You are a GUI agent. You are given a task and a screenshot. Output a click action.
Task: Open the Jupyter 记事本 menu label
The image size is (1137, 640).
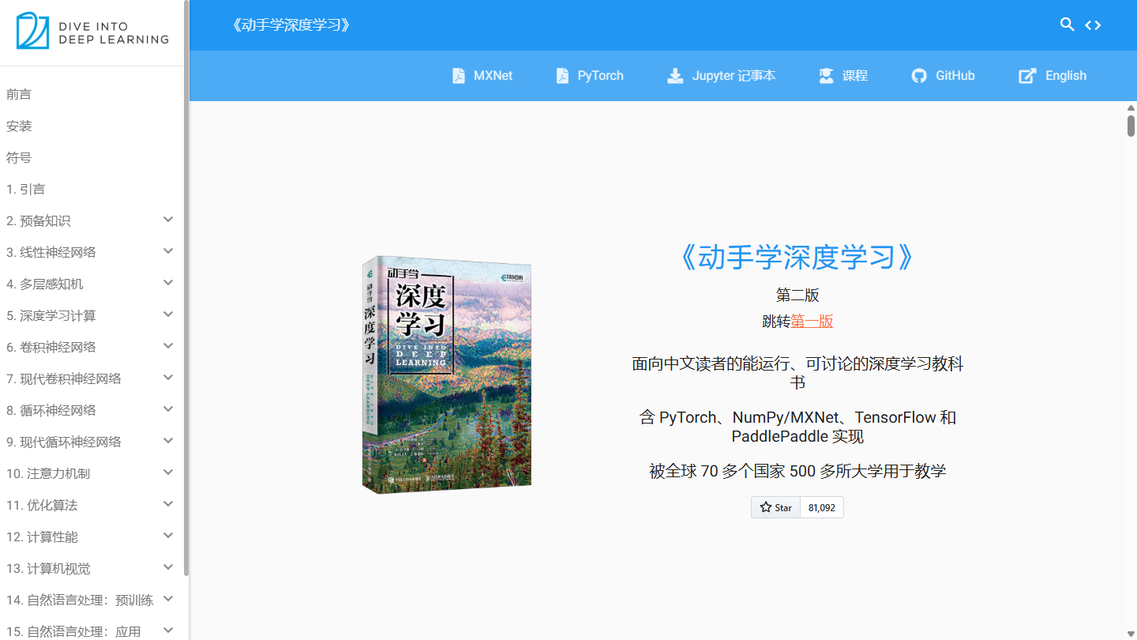coord(734,76)
